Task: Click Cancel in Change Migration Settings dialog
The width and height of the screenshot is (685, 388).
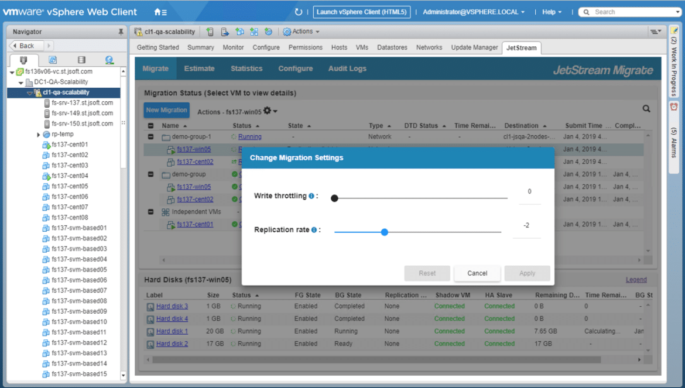Action: coord(477,273)
